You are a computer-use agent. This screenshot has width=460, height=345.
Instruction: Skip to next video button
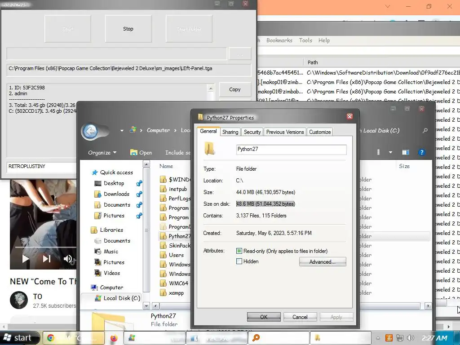pyautogui.click(x=47, y=258)
